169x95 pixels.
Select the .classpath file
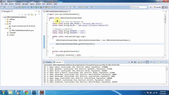tap(12, 33)
